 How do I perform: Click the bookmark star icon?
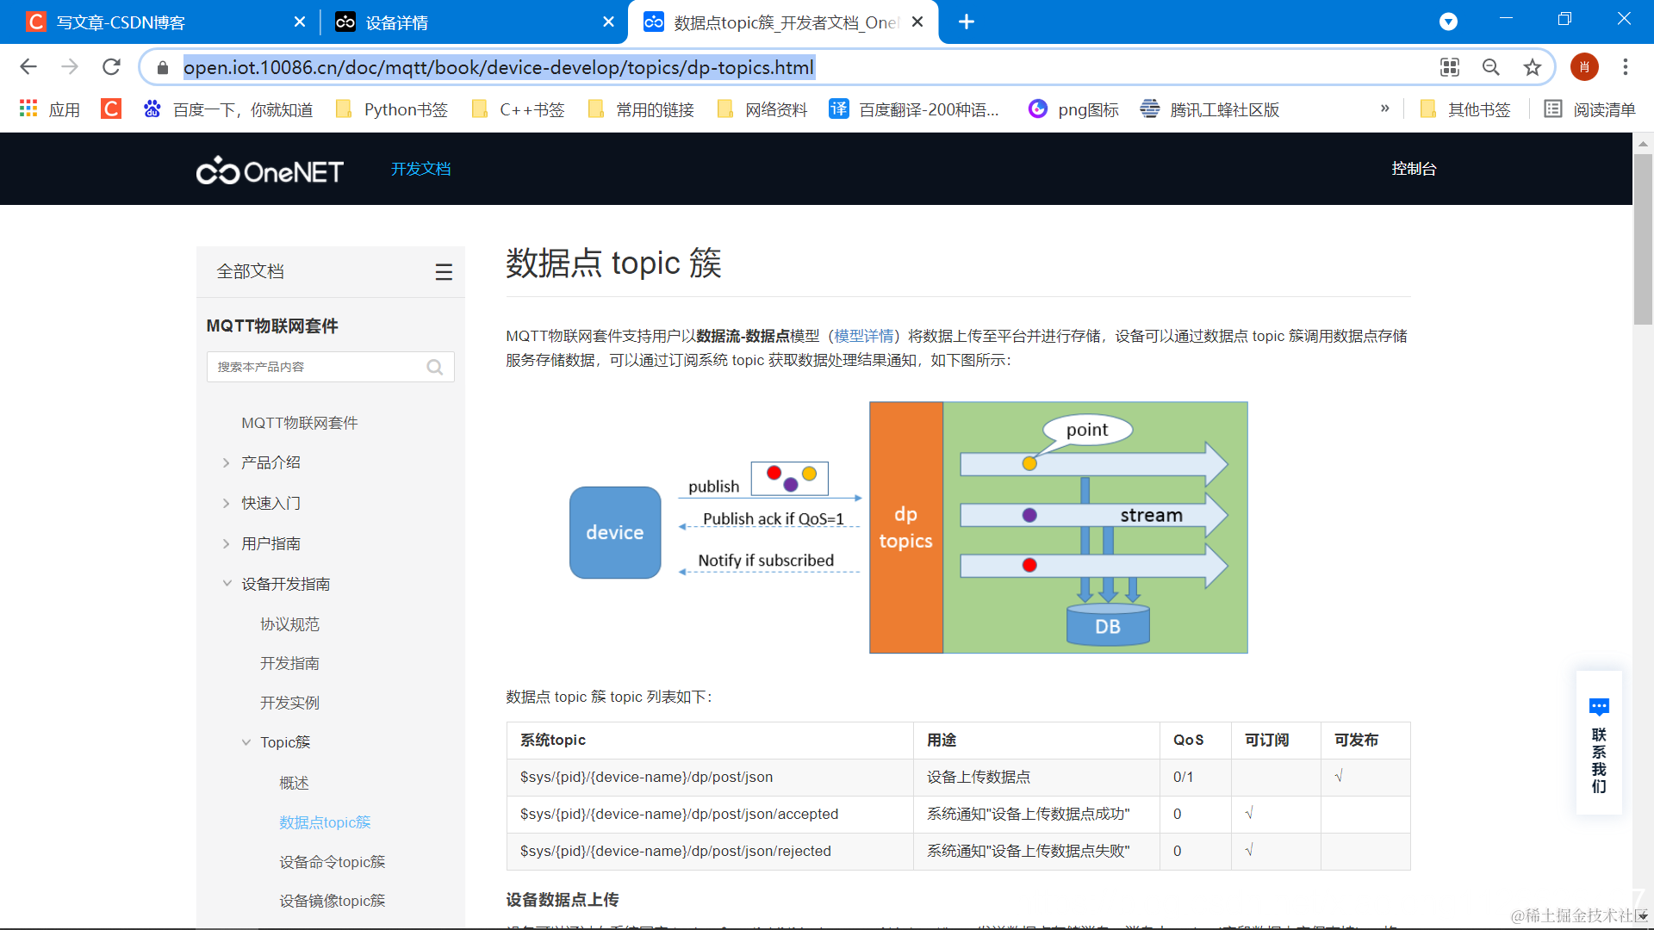coord(1532,67)
